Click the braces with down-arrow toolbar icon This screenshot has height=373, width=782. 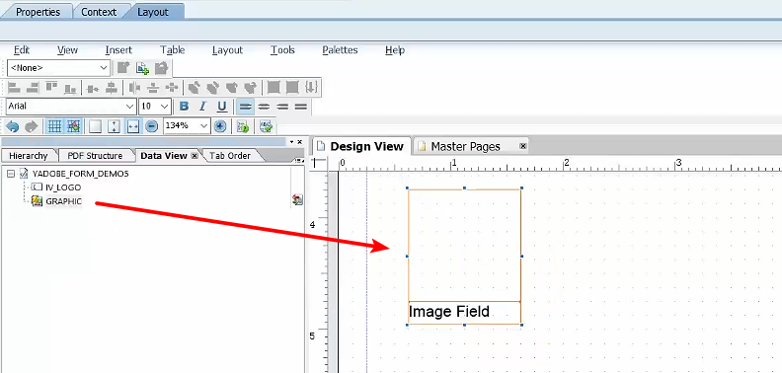point(311,88)
